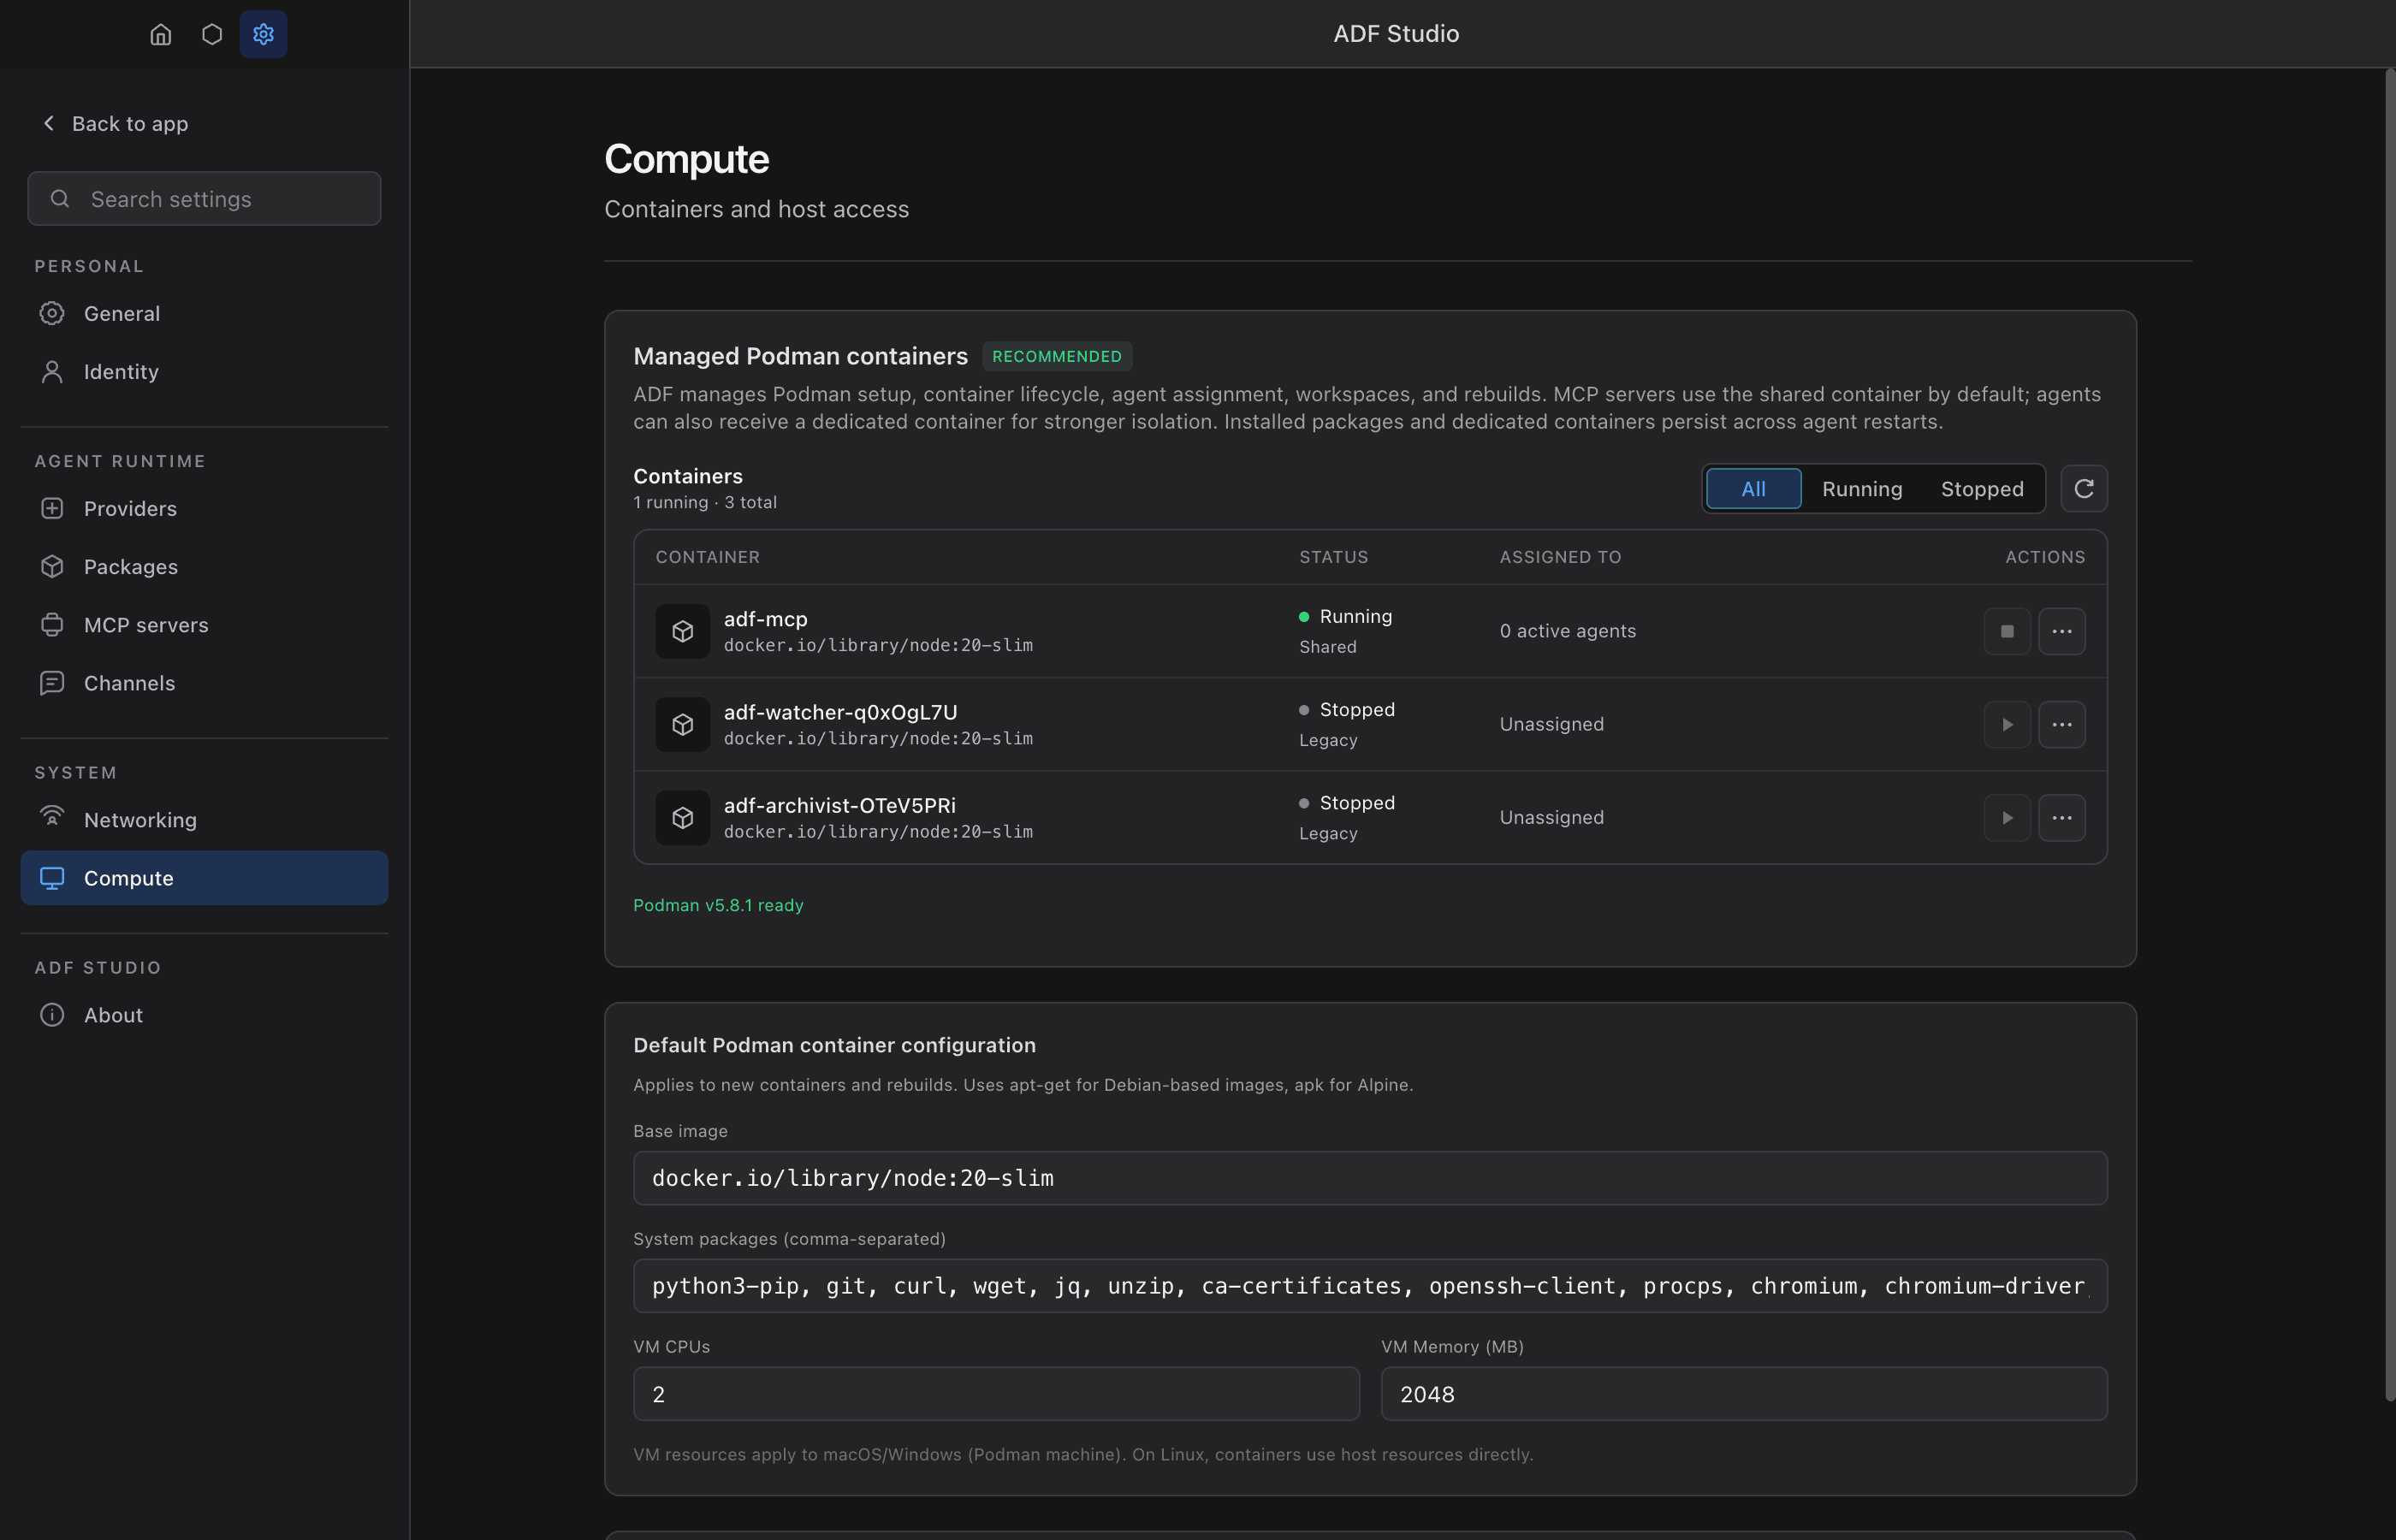Open General settings
Viewport: 2396px width, 1540px height.
tap(204, 314)
